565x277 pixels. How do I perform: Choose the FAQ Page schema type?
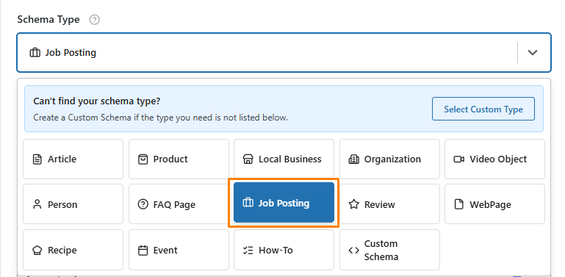pos(179,204)
